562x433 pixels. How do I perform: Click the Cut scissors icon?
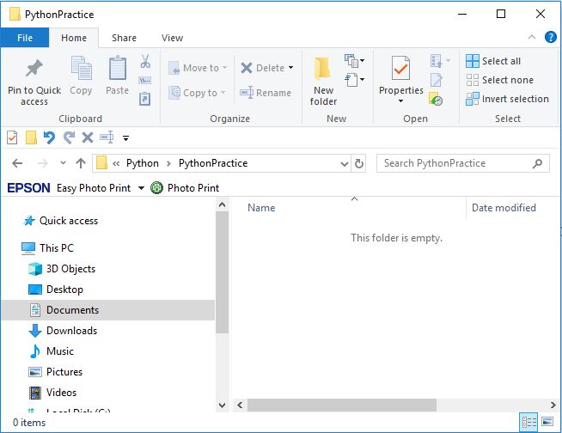(145, 61)
